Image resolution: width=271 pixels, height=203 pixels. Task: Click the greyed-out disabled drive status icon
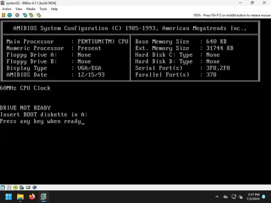pyautogui.click(x=9, y=187)
